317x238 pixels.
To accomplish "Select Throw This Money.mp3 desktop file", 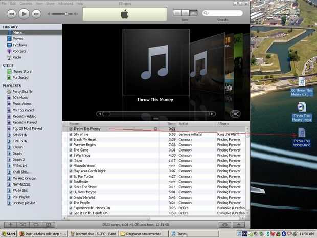I will point(302,137).
